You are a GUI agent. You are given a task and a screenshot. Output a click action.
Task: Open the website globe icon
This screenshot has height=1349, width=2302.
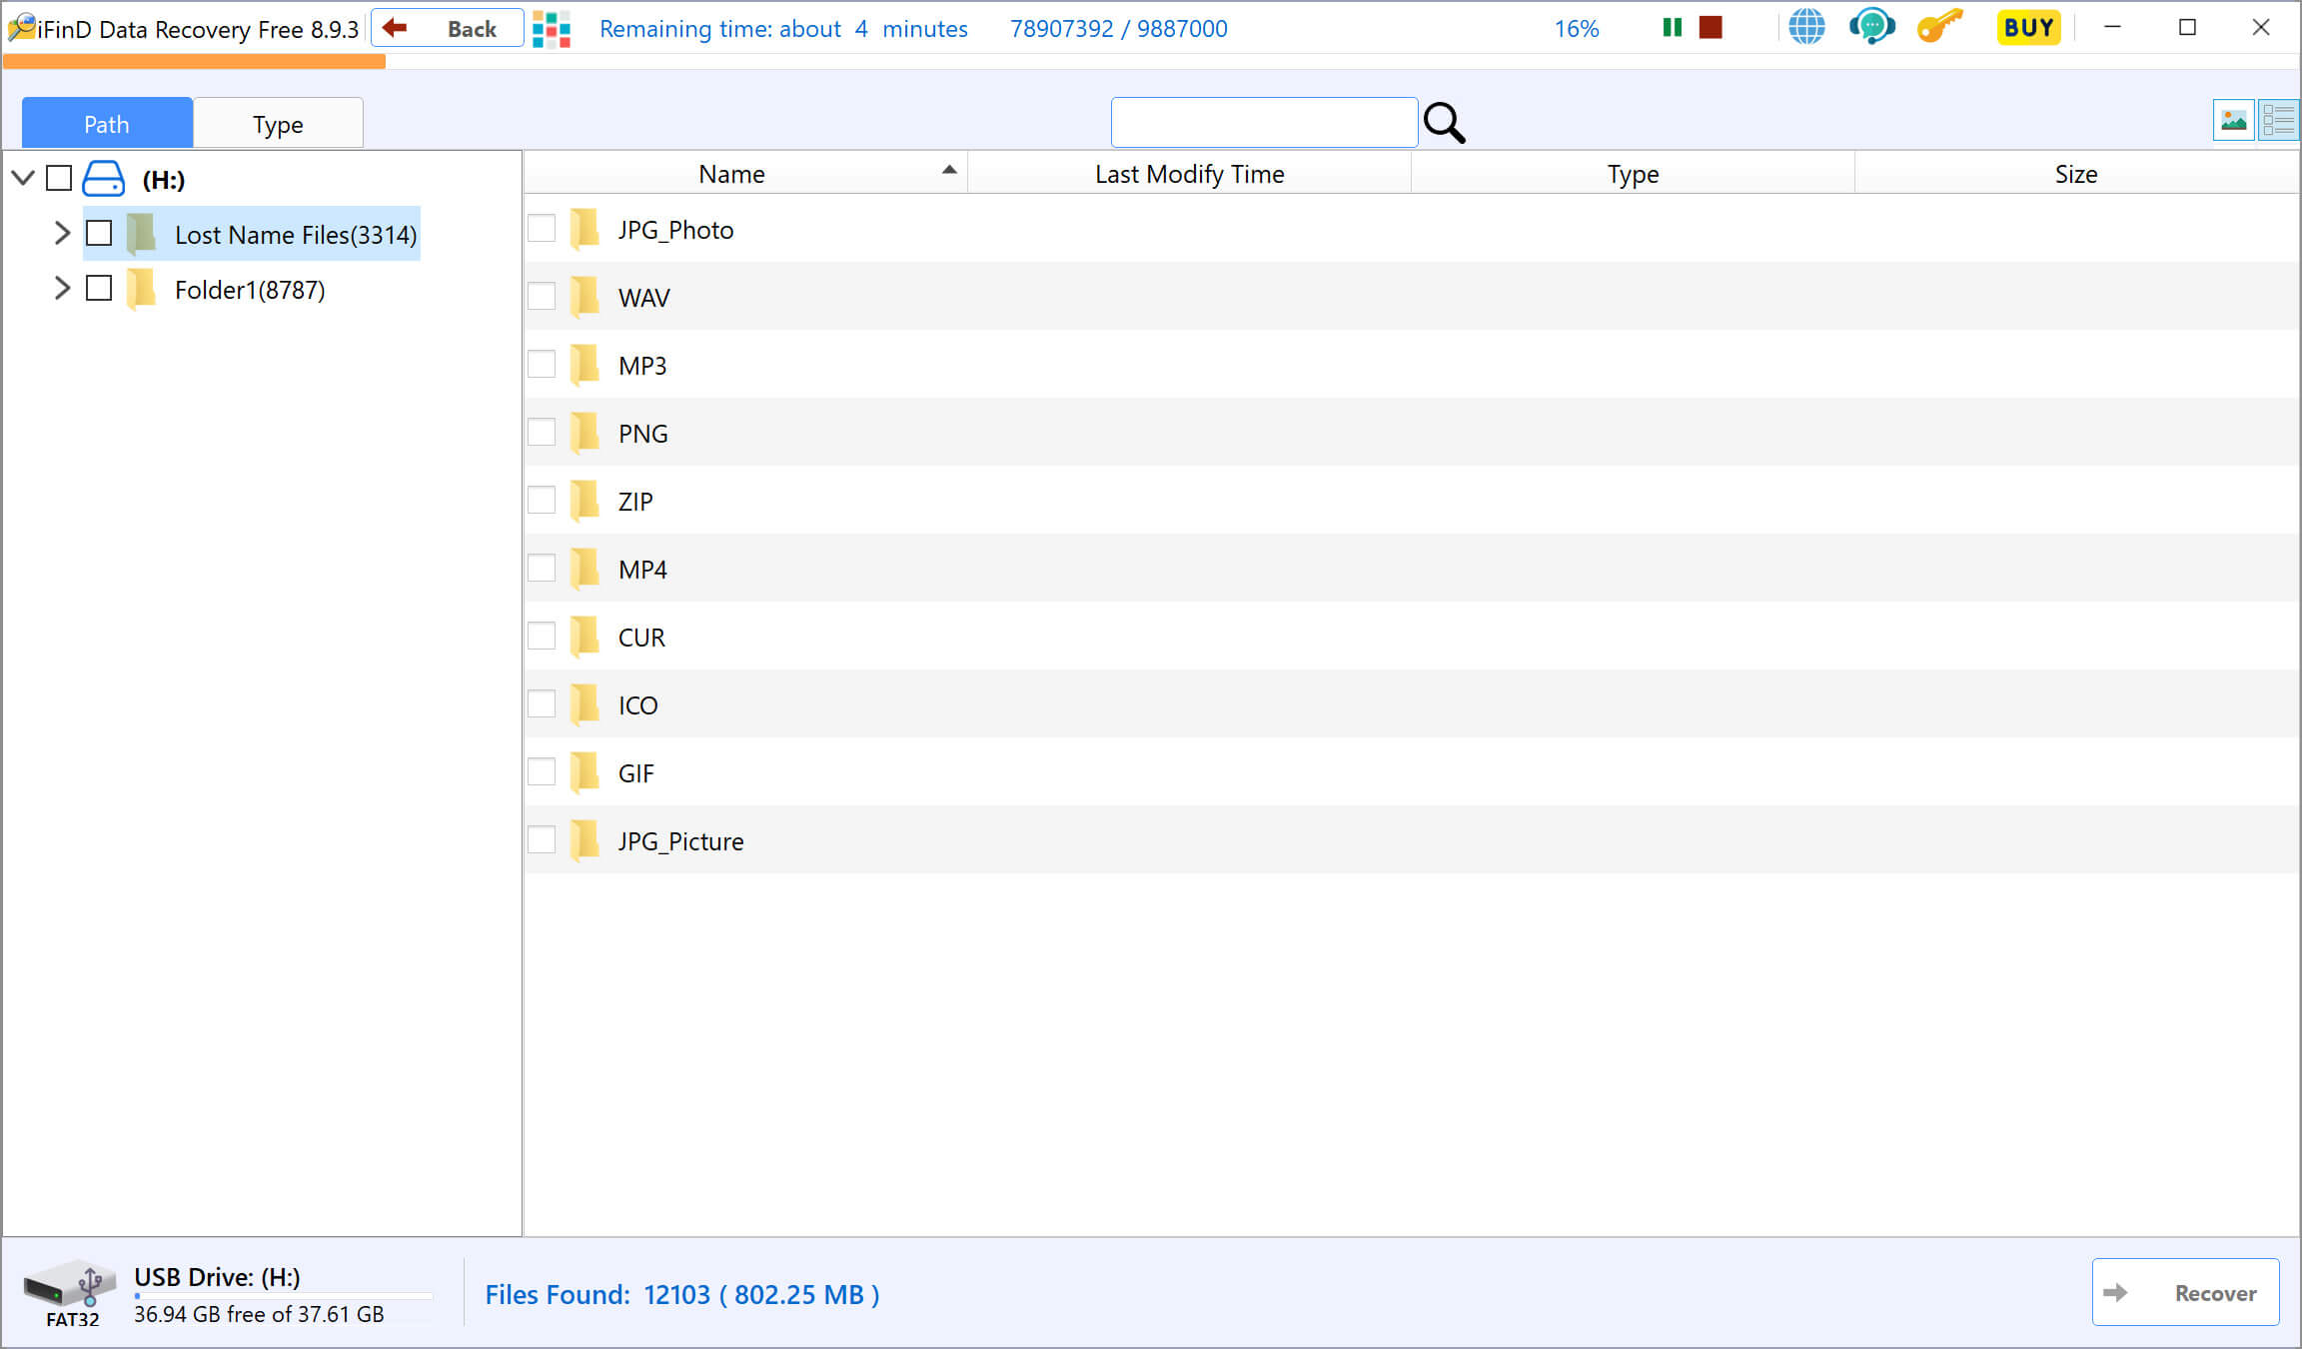[x=1806, y=27]
